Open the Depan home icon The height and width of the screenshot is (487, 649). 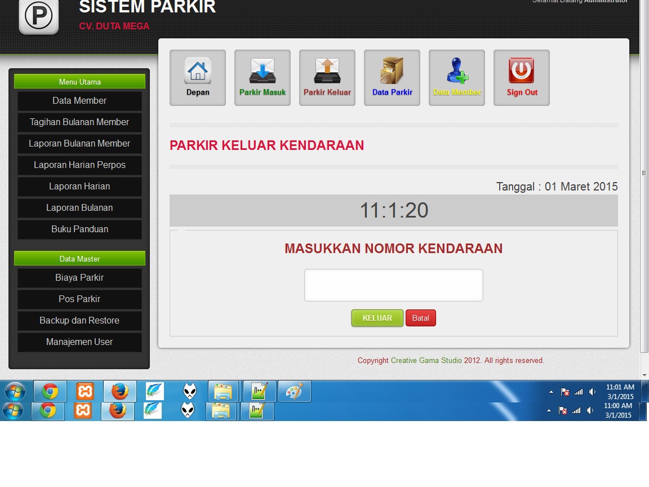point(197,77)
